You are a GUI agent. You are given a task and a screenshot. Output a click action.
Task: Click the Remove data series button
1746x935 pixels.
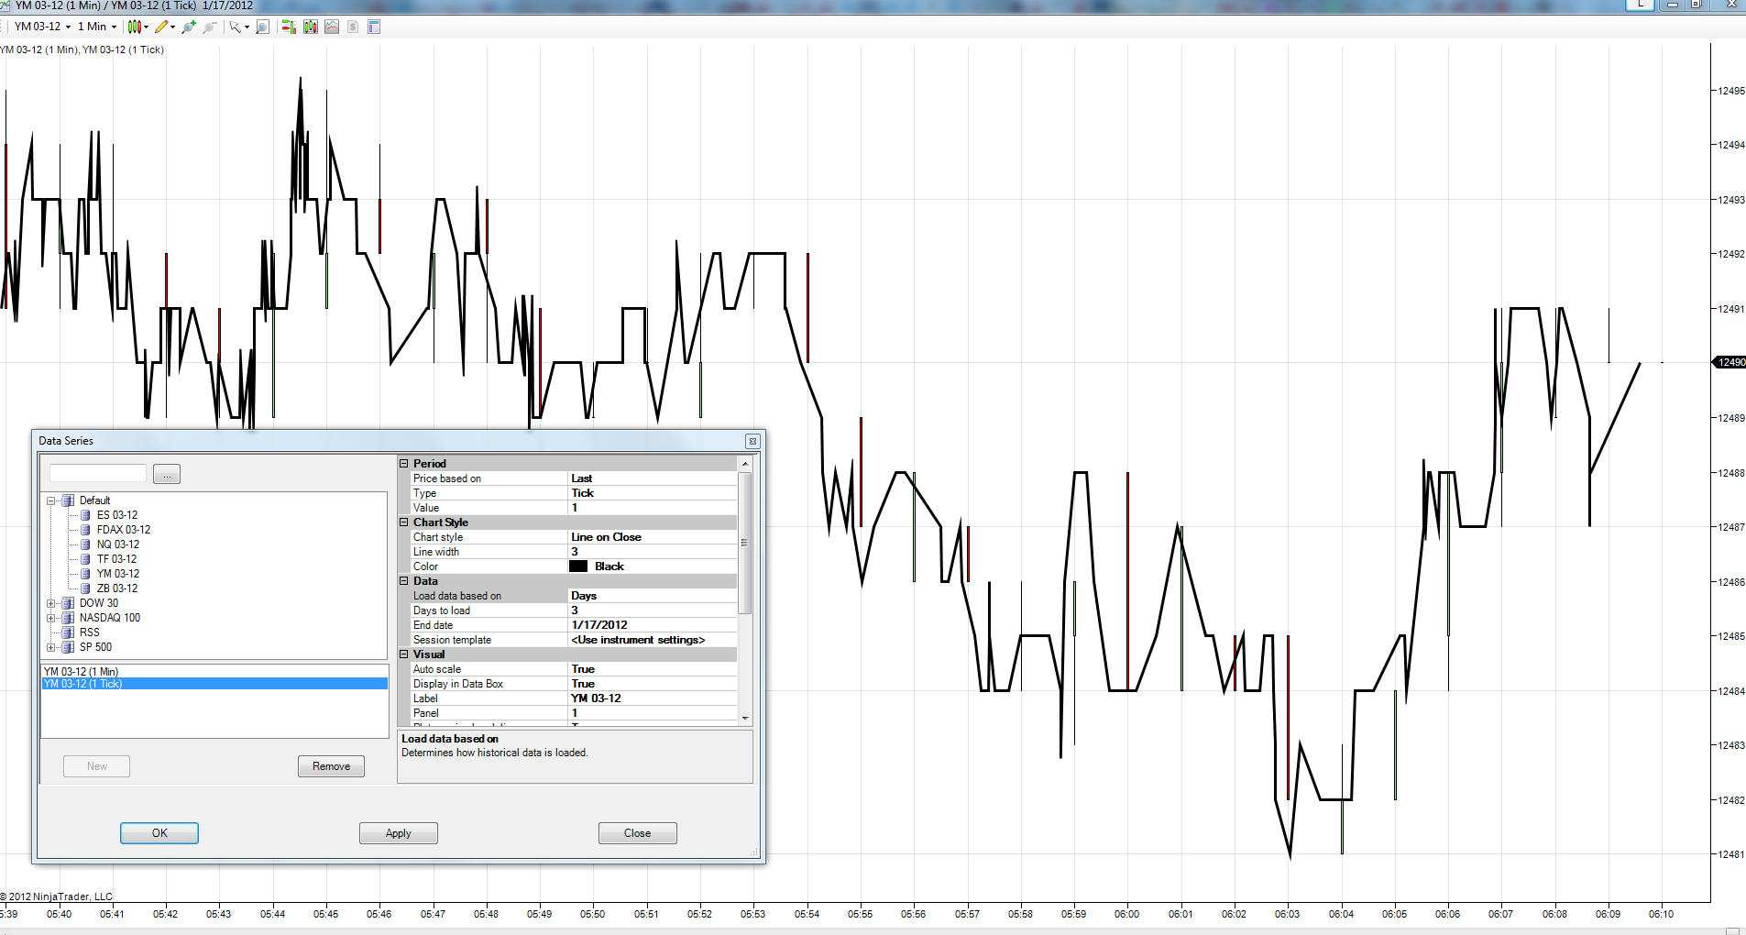point(331,766)
